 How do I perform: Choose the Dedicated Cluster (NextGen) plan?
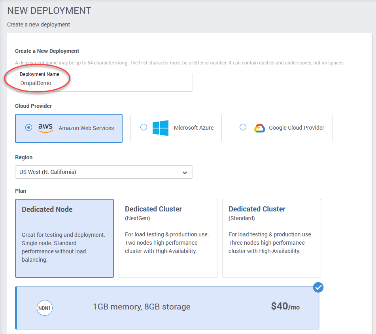168,238
